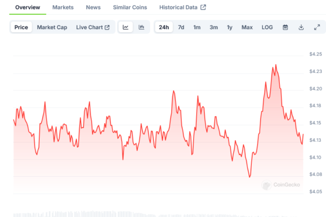The image size is (326, 217).
Task: Open the Similar Coins tab
Action: point(130,7)
